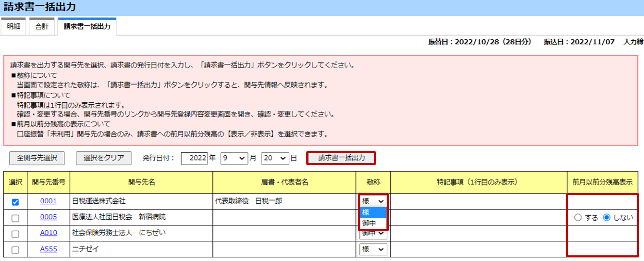Open client number 0001 link
This screenshot has width=644, height=261.
(48, 201)
